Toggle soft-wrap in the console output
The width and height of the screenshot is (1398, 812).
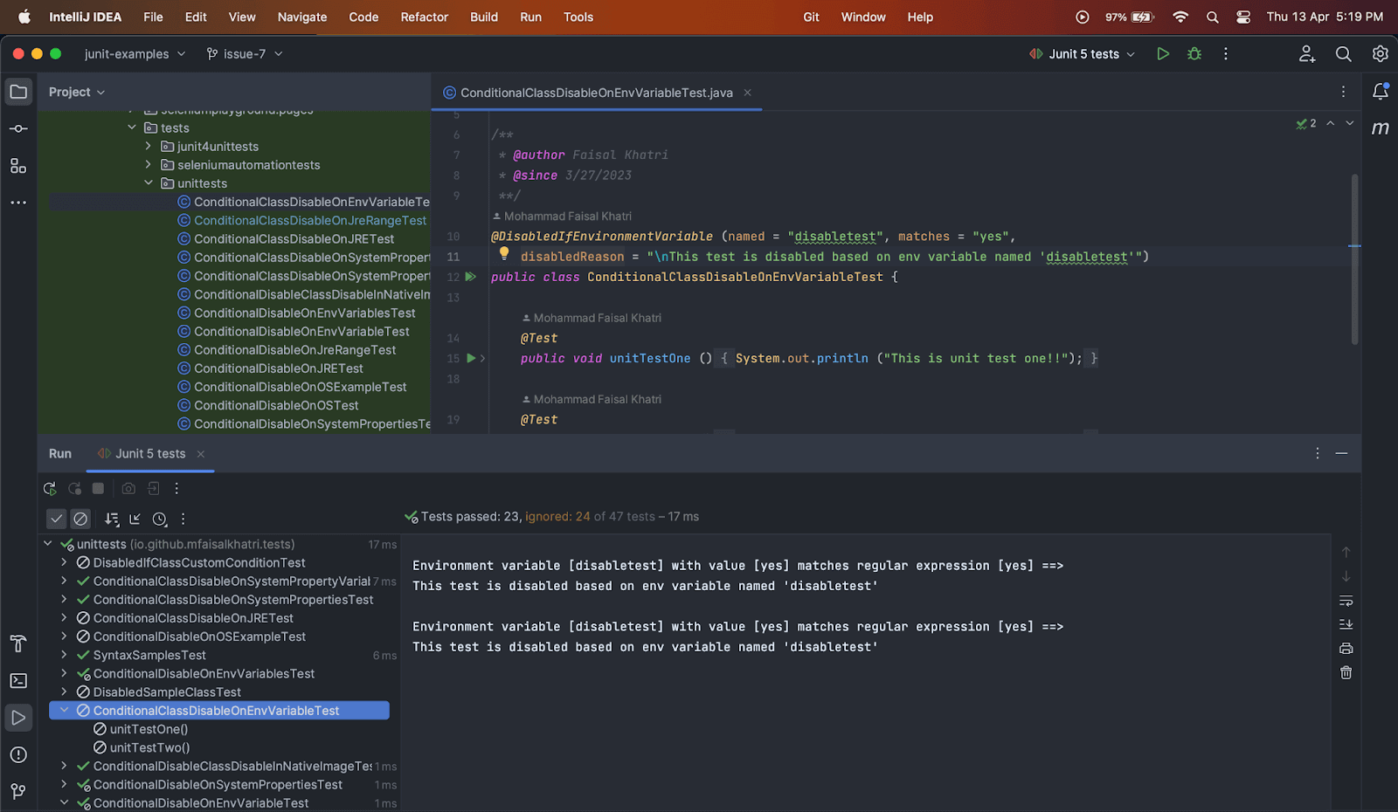[1346, 601]
